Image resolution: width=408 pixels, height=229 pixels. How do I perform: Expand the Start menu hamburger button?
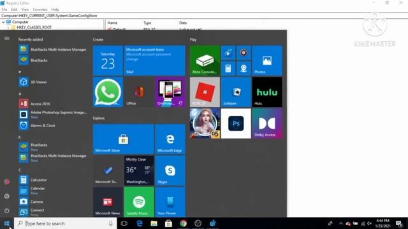click(7, 38)
